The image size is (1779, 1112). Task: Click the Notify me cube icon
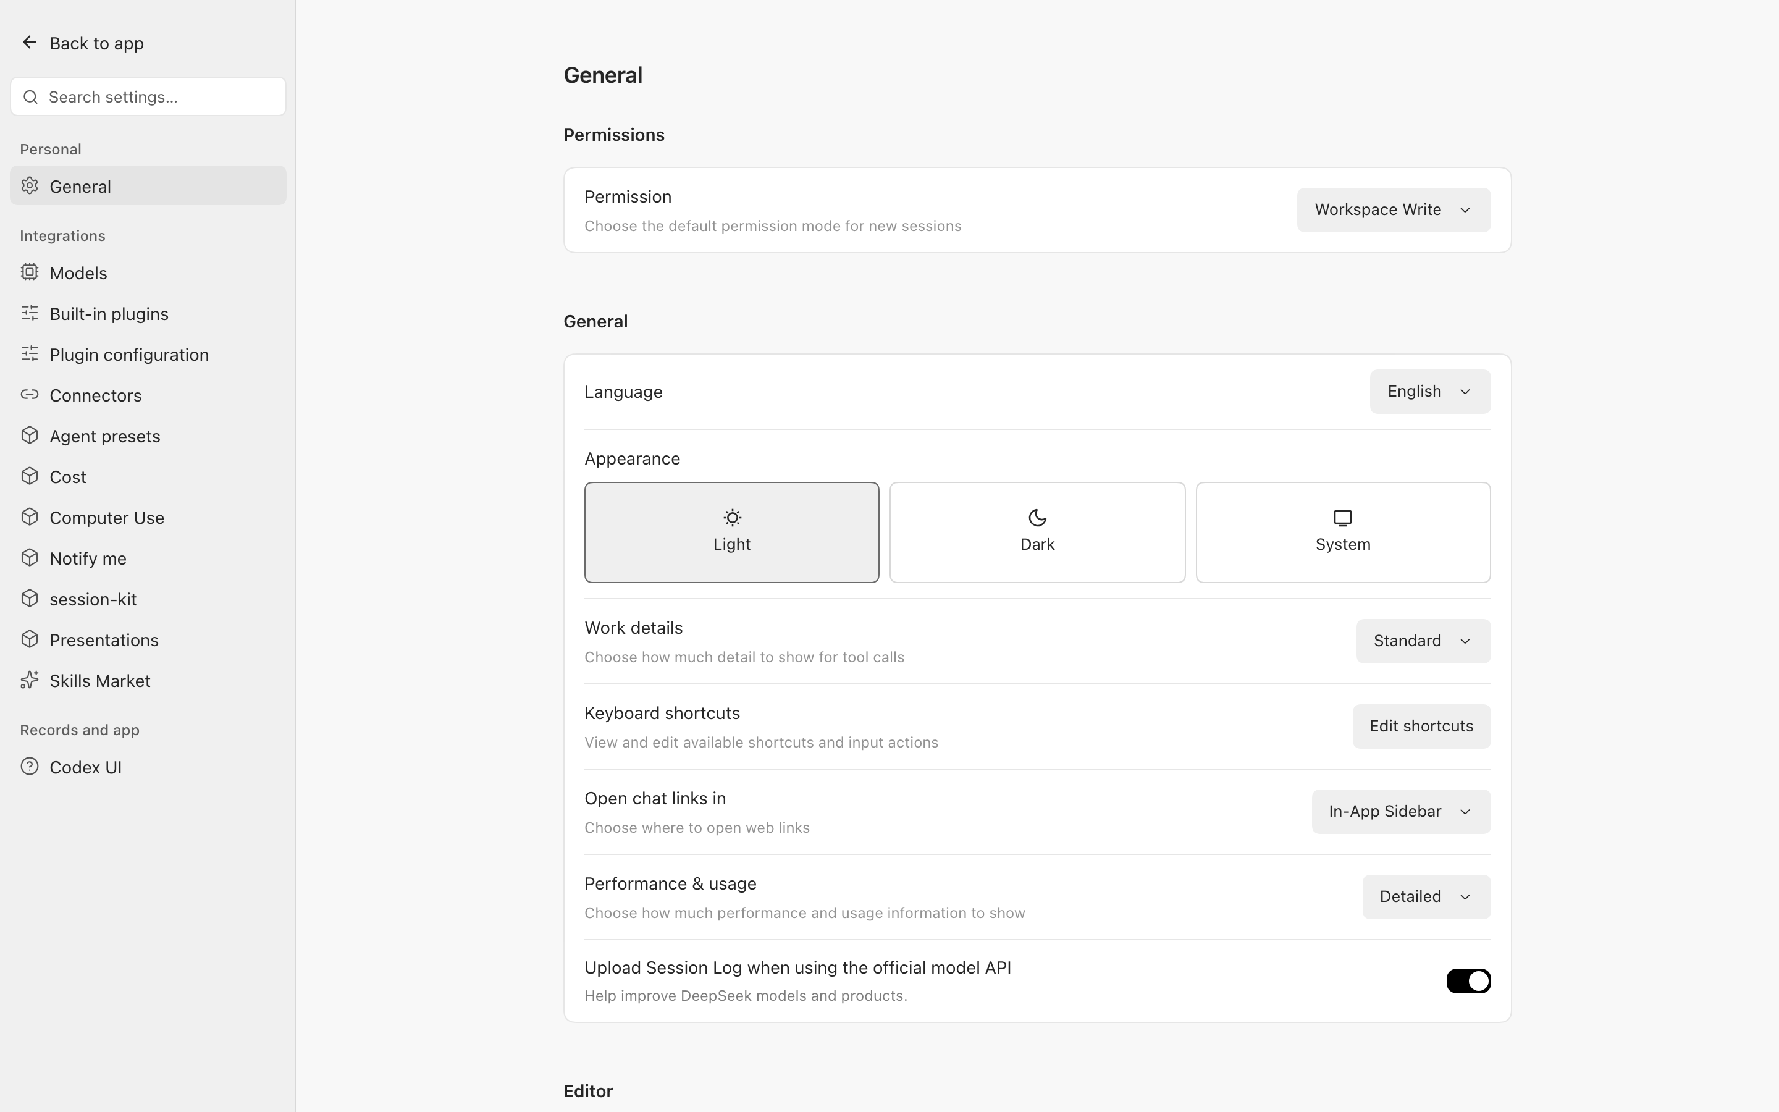point(30,558)
